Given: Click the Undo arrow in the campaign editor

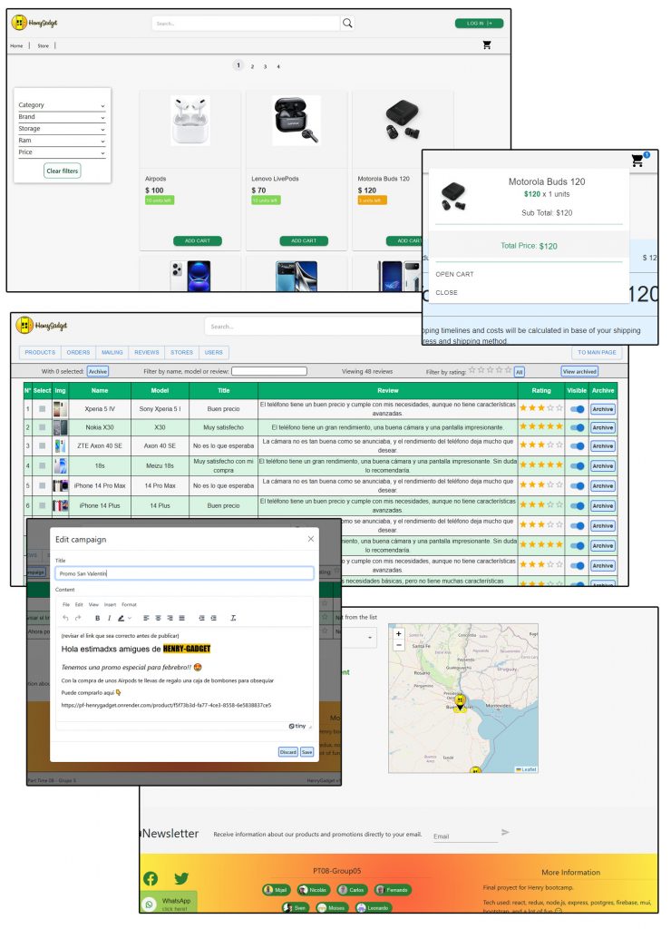Looking at the screenshot, I should [x=65, y=618].
